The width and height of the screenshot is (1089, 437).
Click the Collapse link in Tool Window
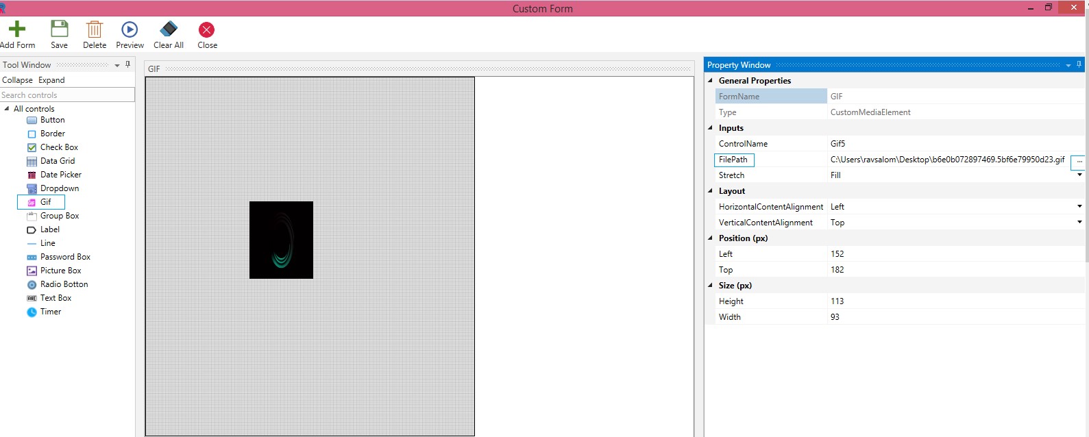click(17, 80)
